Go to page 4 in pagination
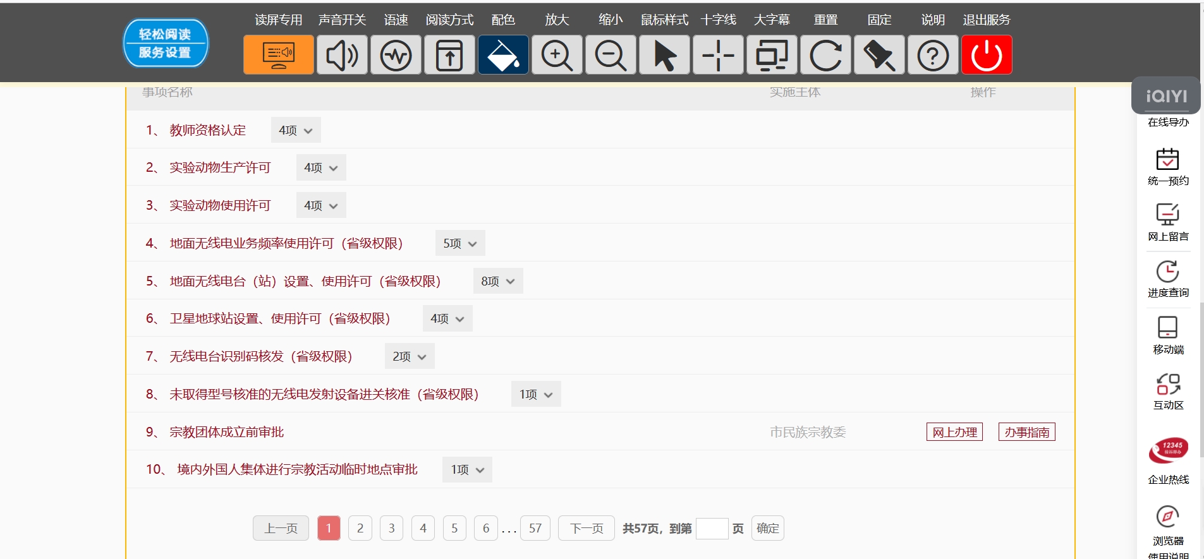1204x559 pixels. [423, 528]
